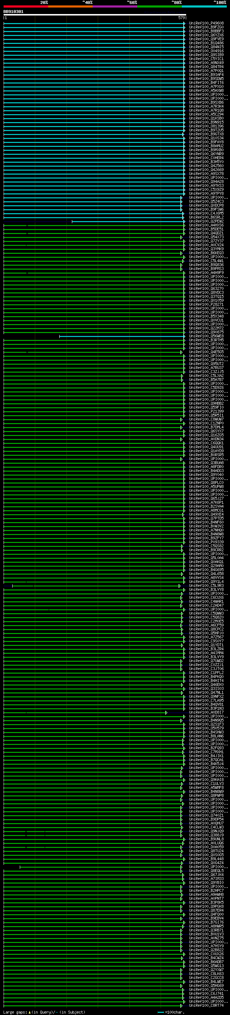Select the UniRef100_Q10S34 label

pos(206,138)
